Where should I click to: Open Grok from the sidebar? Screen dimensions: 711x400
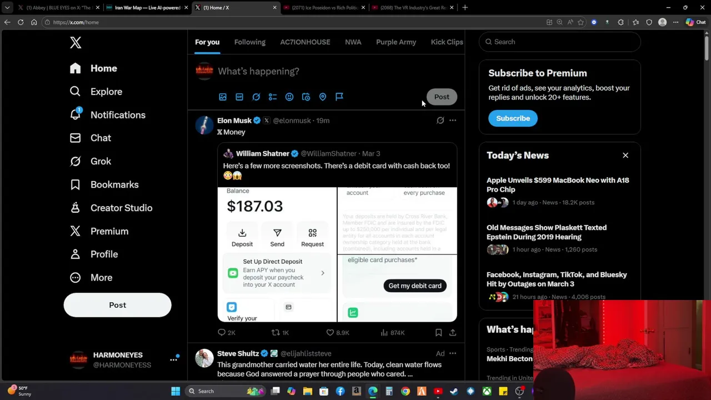(x=90, y=161)
